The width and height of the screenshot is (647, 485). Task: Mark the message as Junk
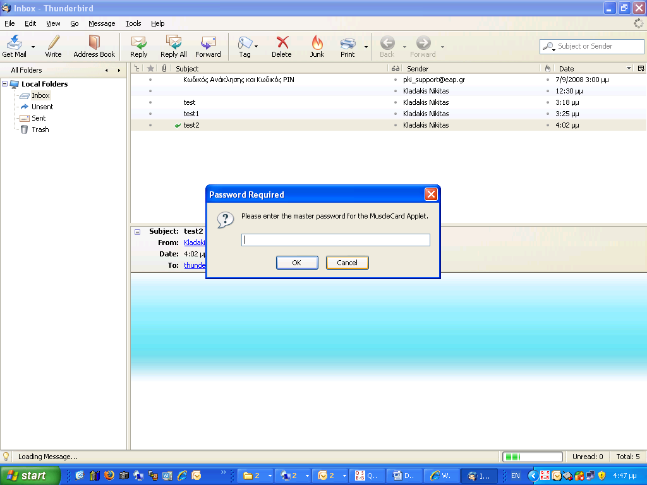(317, 45)
